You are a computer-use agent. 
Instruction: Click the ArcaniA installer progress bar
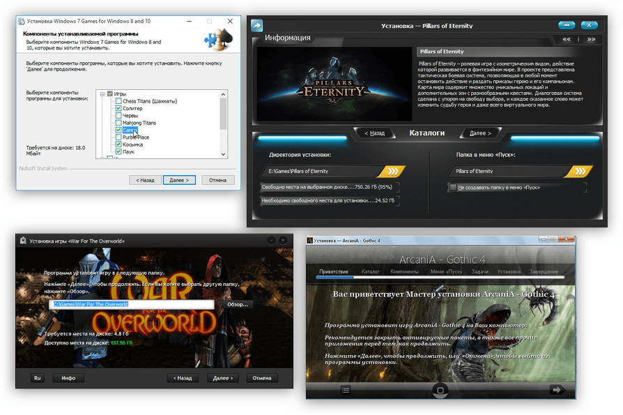[x=440, y=277]
